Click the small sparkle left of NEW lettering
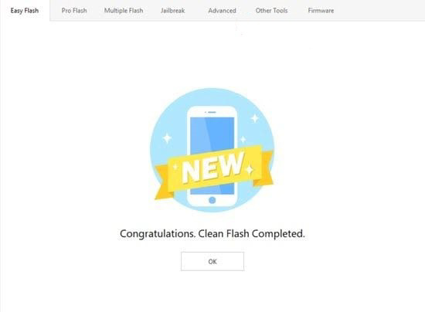The width and height of the screenshot is (425, 312). (x=175, y=167)
